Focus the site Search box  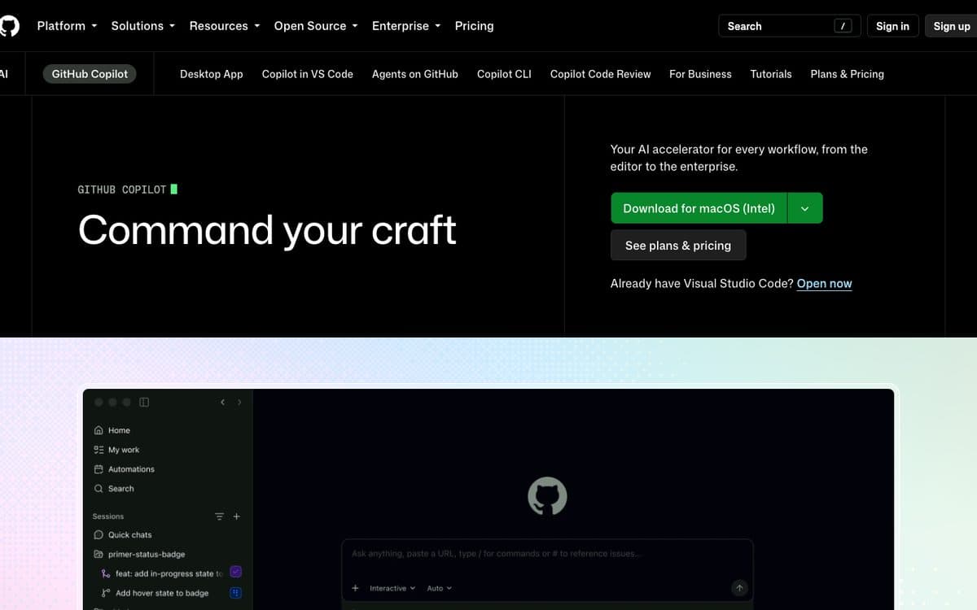coord(788,26)
